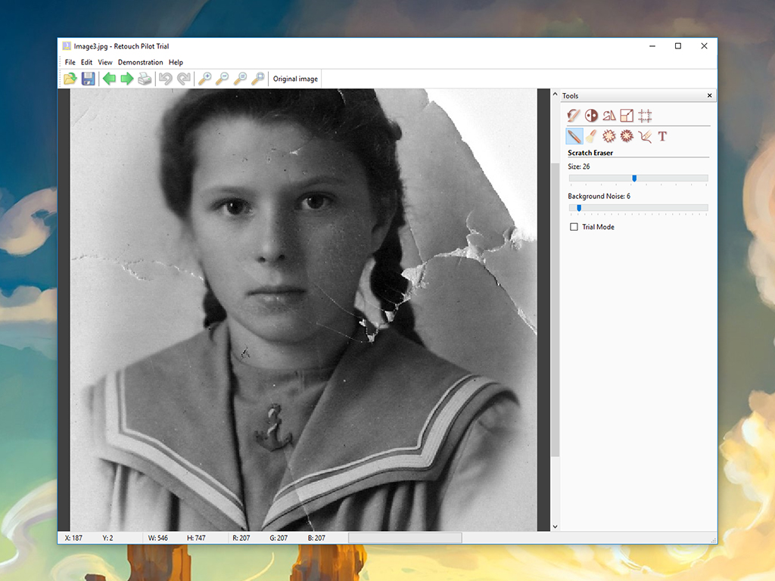This screenshot has height=581, width=775.
Task: Click the printer icon in toolbar
Action: (145, 79)
